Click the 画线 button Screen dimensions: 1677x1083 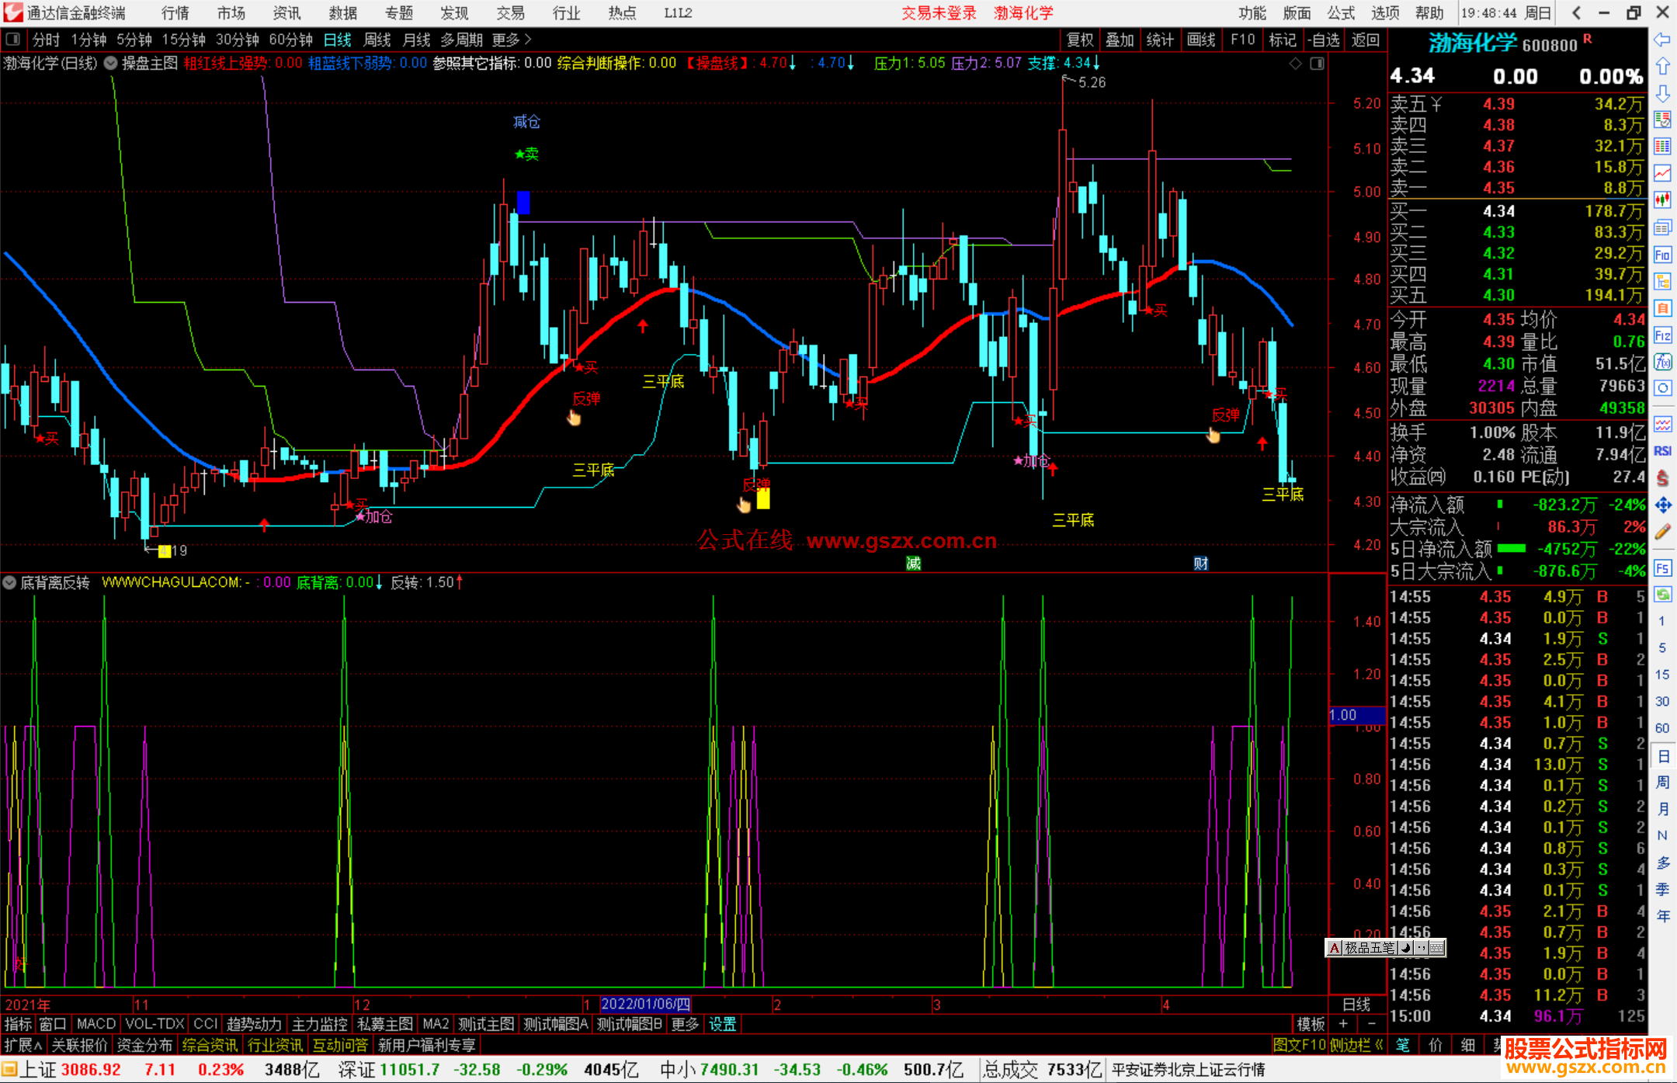pyautogui.click(x=1201, y=40)
